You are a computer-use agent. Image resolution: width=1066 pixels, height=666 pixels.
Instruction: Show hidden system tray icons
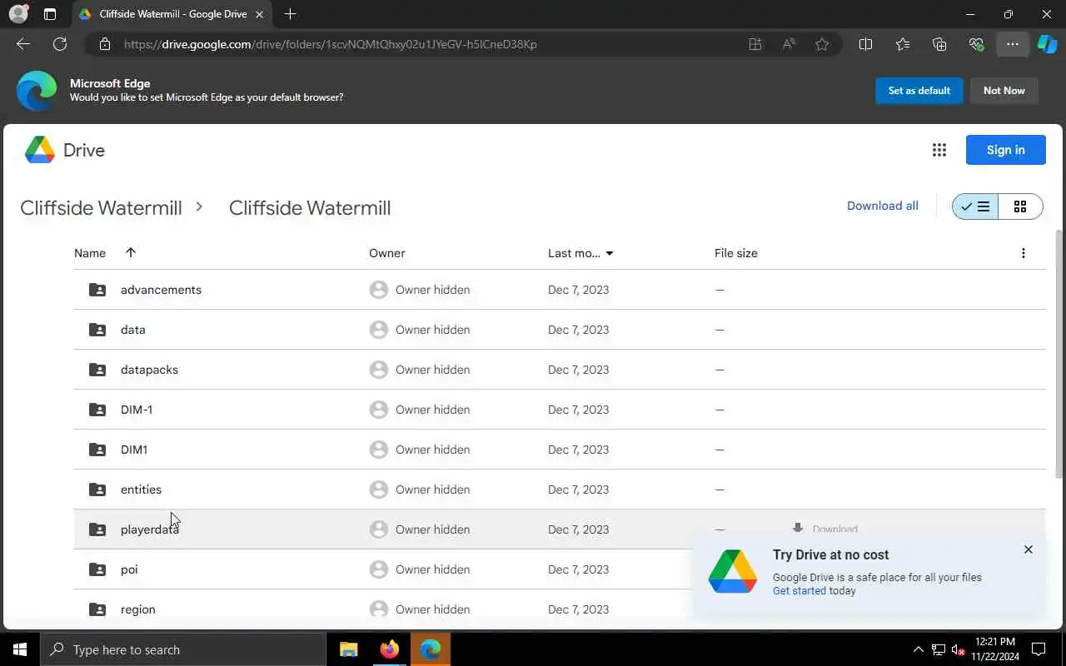918,649
